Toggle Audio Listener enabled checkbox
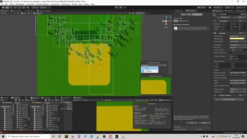 (x=218, y=95)
